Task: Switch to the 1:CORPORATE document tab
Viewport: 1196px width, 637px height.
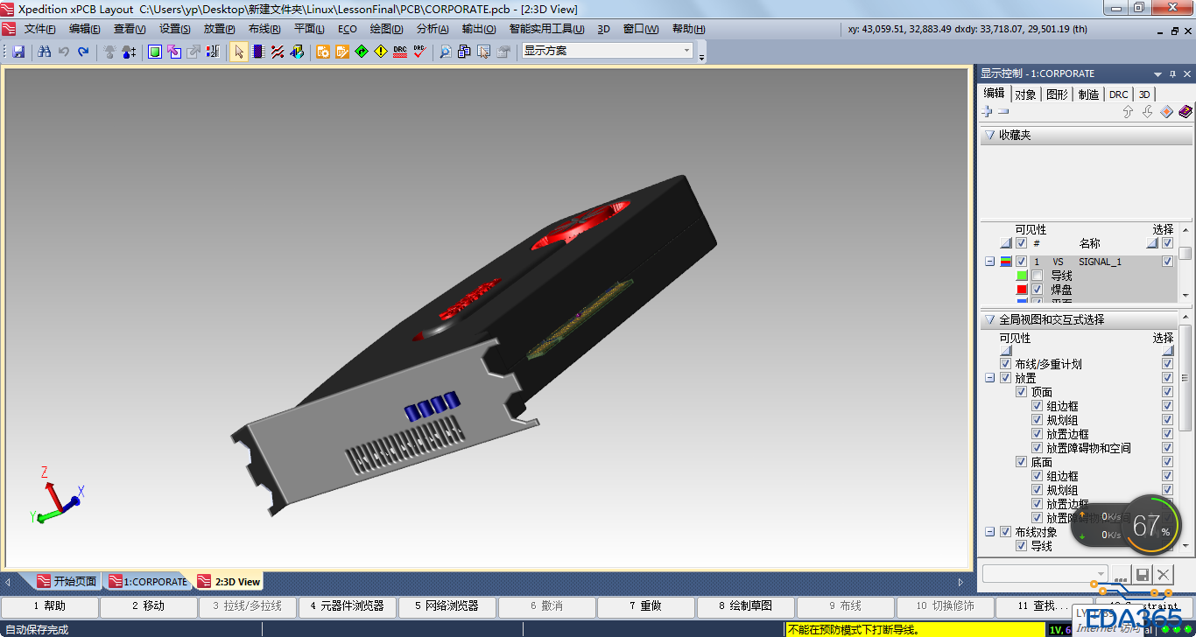Action: 147,581
